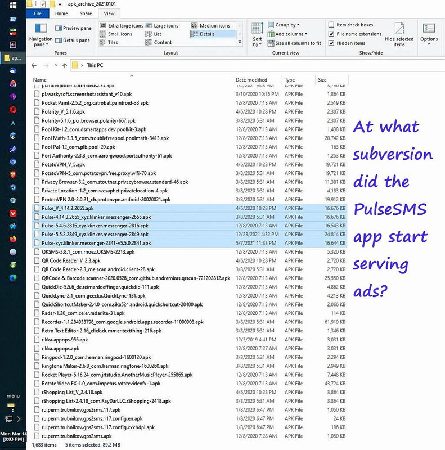Screen dimensions: 445x450
Task: Open the Vivaldi taskbar icon
Action: [13, 213]
